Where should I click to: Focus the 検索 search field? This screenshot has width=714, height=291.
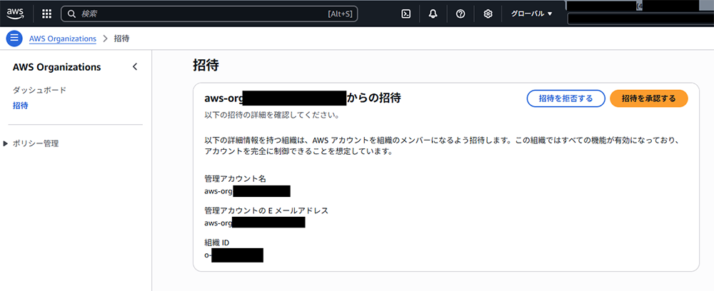[209, 14]
